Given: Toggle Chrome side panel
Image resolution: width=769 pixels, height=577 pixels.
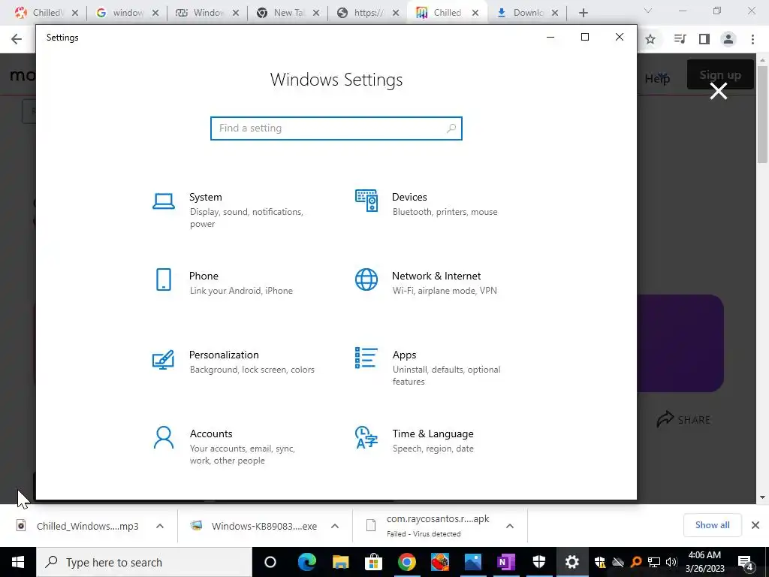Looking at the screenshot, I should (704, 39).
